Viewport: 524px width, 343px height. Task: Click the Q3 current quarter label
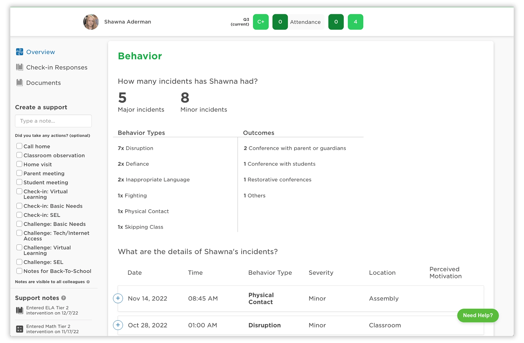240,22
